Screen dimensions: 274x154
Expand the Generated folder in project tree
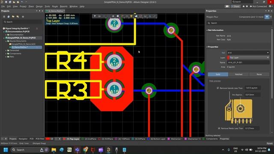tap(6, 50)
